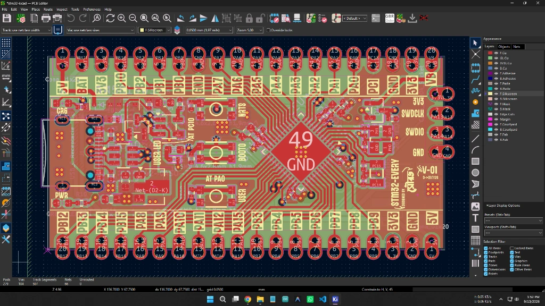The width and height of the screenshot is (545, 306).
Task: Open Viewports (Shift+Tab) dropdown
Action: [x=514, y=233]
